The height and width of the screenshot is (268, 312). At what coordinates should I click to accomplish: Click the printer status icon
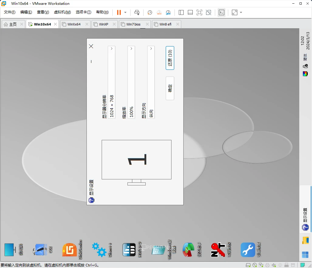267,265
